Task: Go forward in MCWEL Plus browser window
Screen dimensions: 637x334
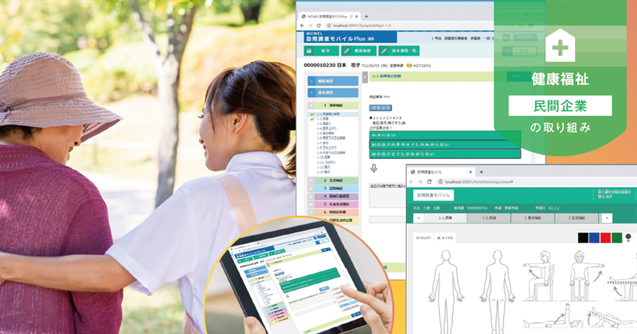Action: (x=311, y=25)
